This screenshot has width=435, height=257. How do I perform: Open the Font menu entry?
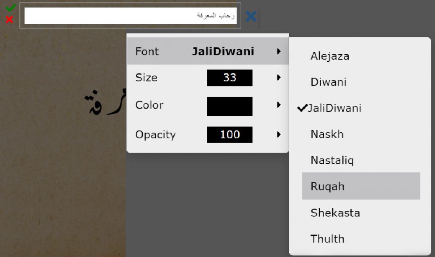(x=147, y=51)
